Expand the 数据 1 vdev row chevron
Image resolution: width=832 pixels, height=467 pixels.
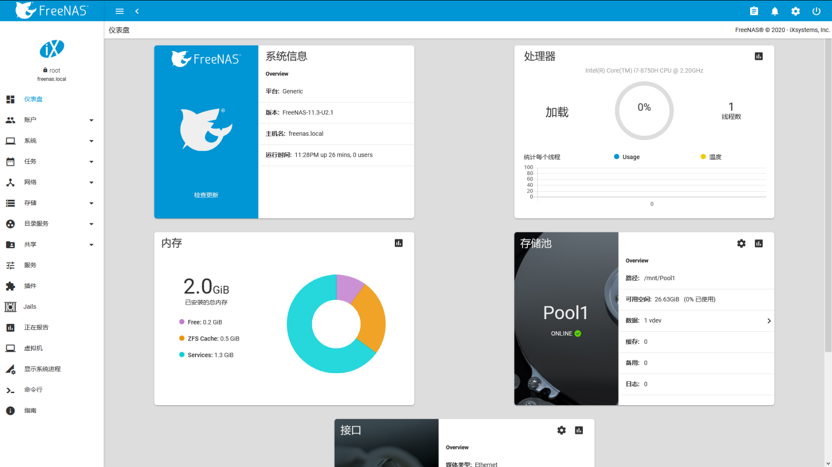click(x=769, y=321)
